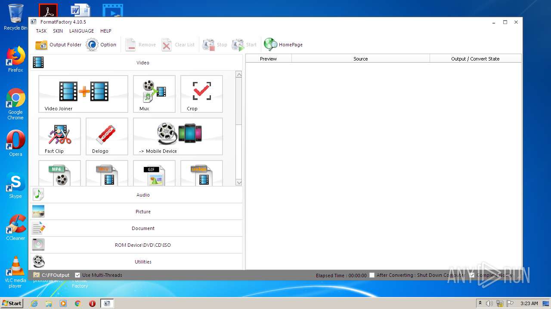551x309 pixels.
Task: Click the Action Center flag icon
Action: [x=510, y=303]
